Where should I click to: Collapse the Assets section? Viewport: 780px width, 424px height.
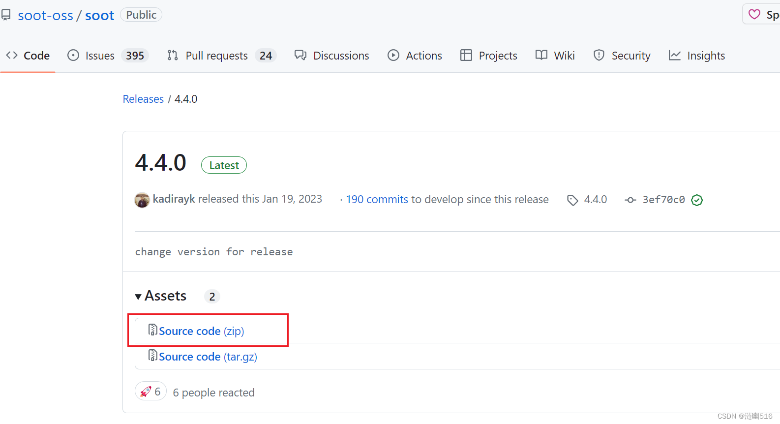(161, 296)
